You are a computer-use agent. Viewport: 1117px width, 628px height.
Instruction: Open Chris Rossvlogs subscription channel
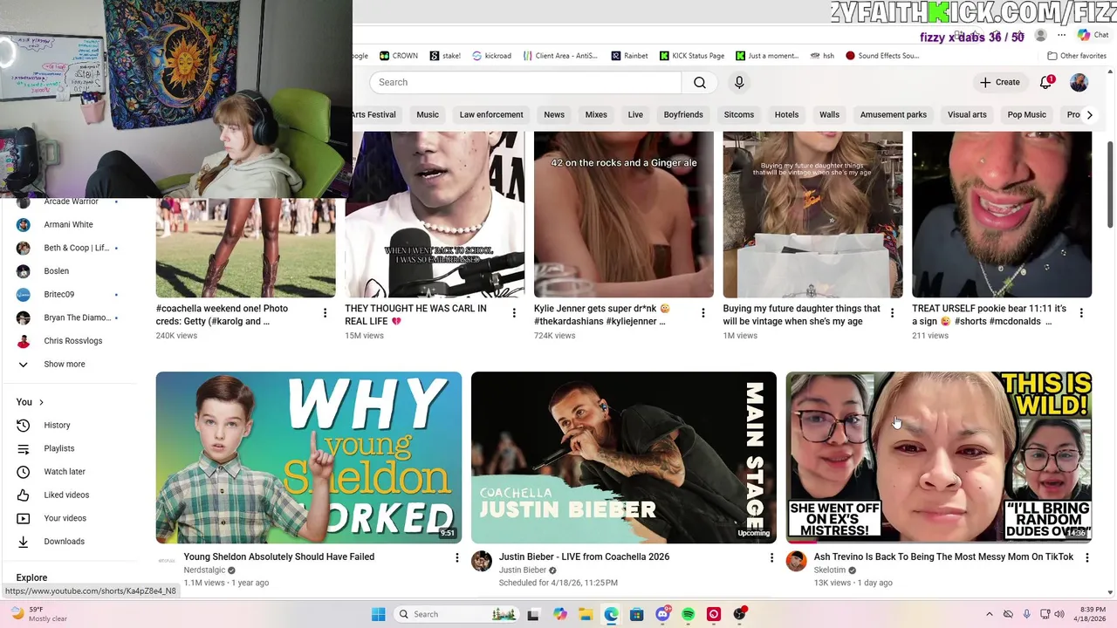pos(73,341)
